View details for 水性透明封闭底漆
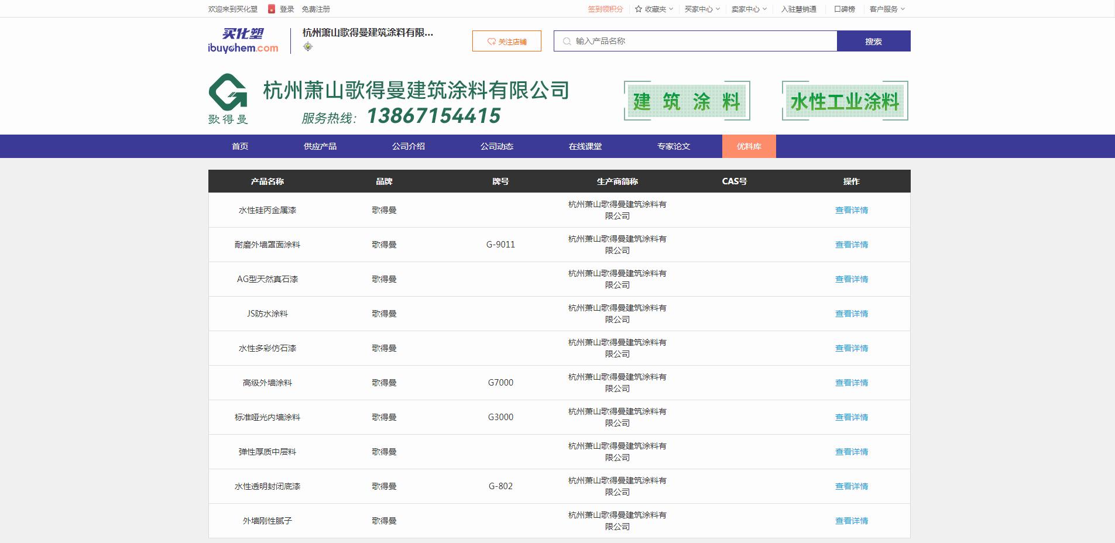The width and height of the screenshot is (1115, 543). (852, 486)
